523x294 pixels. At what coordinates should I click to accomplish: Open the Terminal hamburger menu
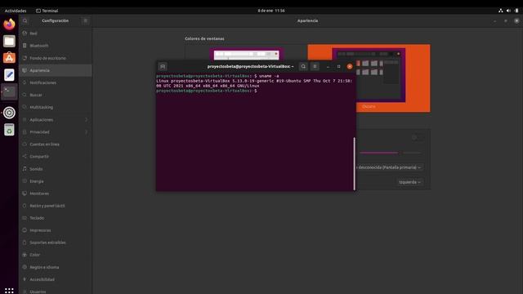point(315,66)
